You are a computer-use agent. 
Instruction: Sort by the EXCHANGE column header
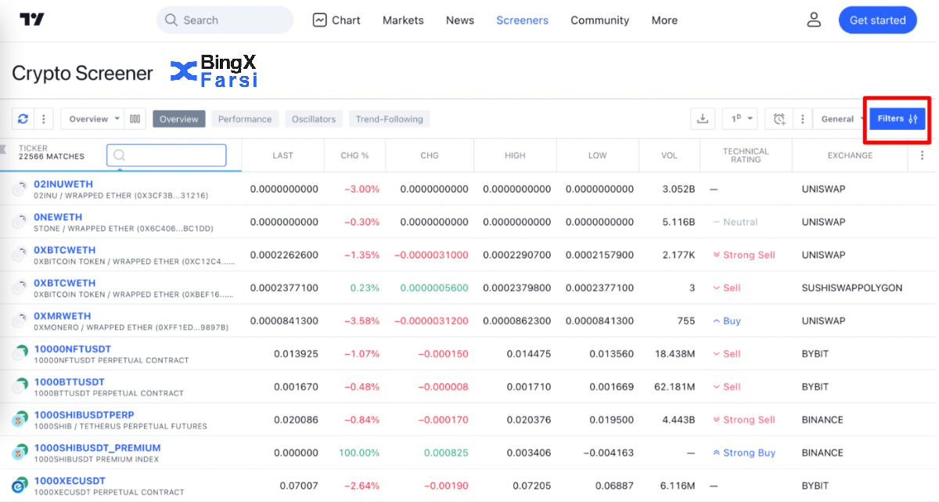(x=850, y=155)
